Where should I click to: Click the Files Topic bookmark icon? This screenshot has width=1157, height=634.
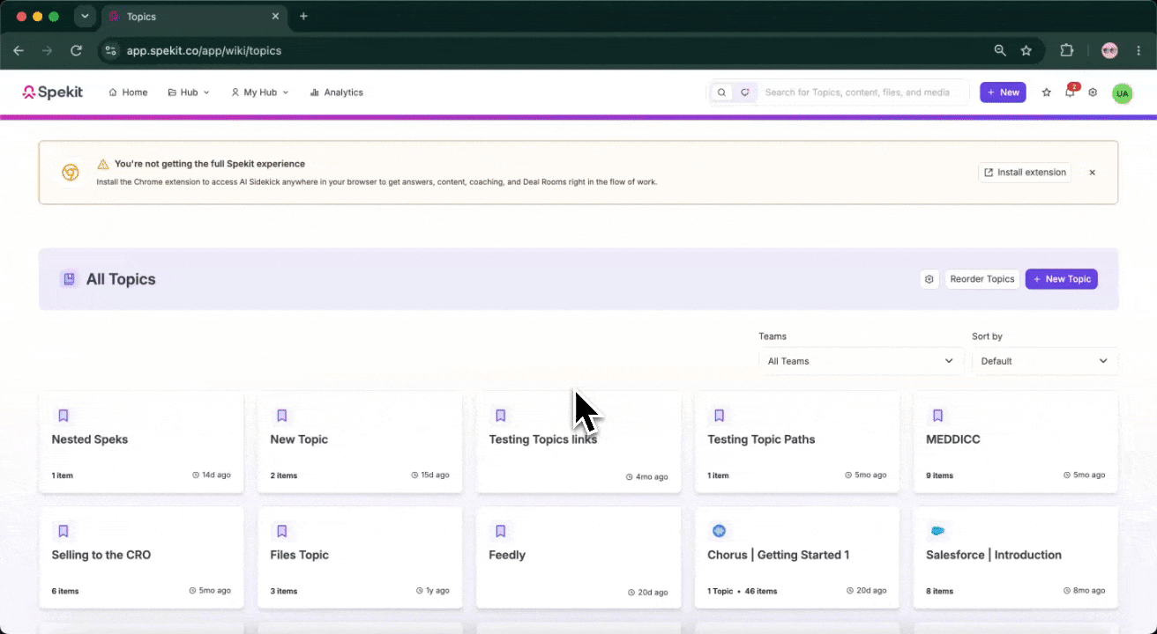tap(282, 531)
